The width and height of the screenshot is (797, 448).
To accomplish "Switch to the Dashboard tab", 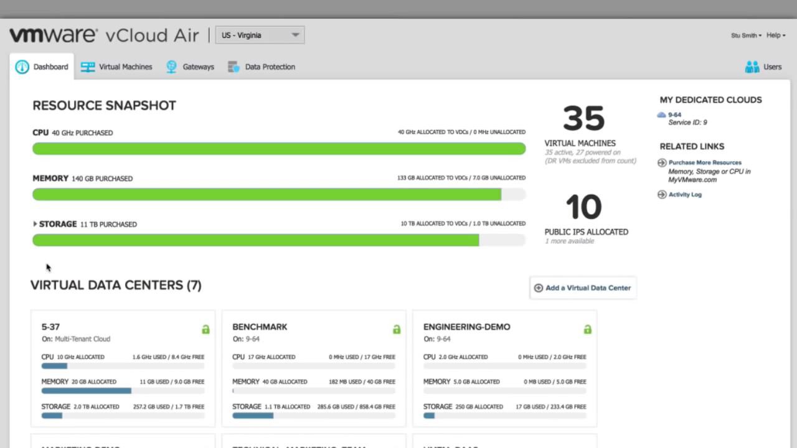I will [42, 67].
